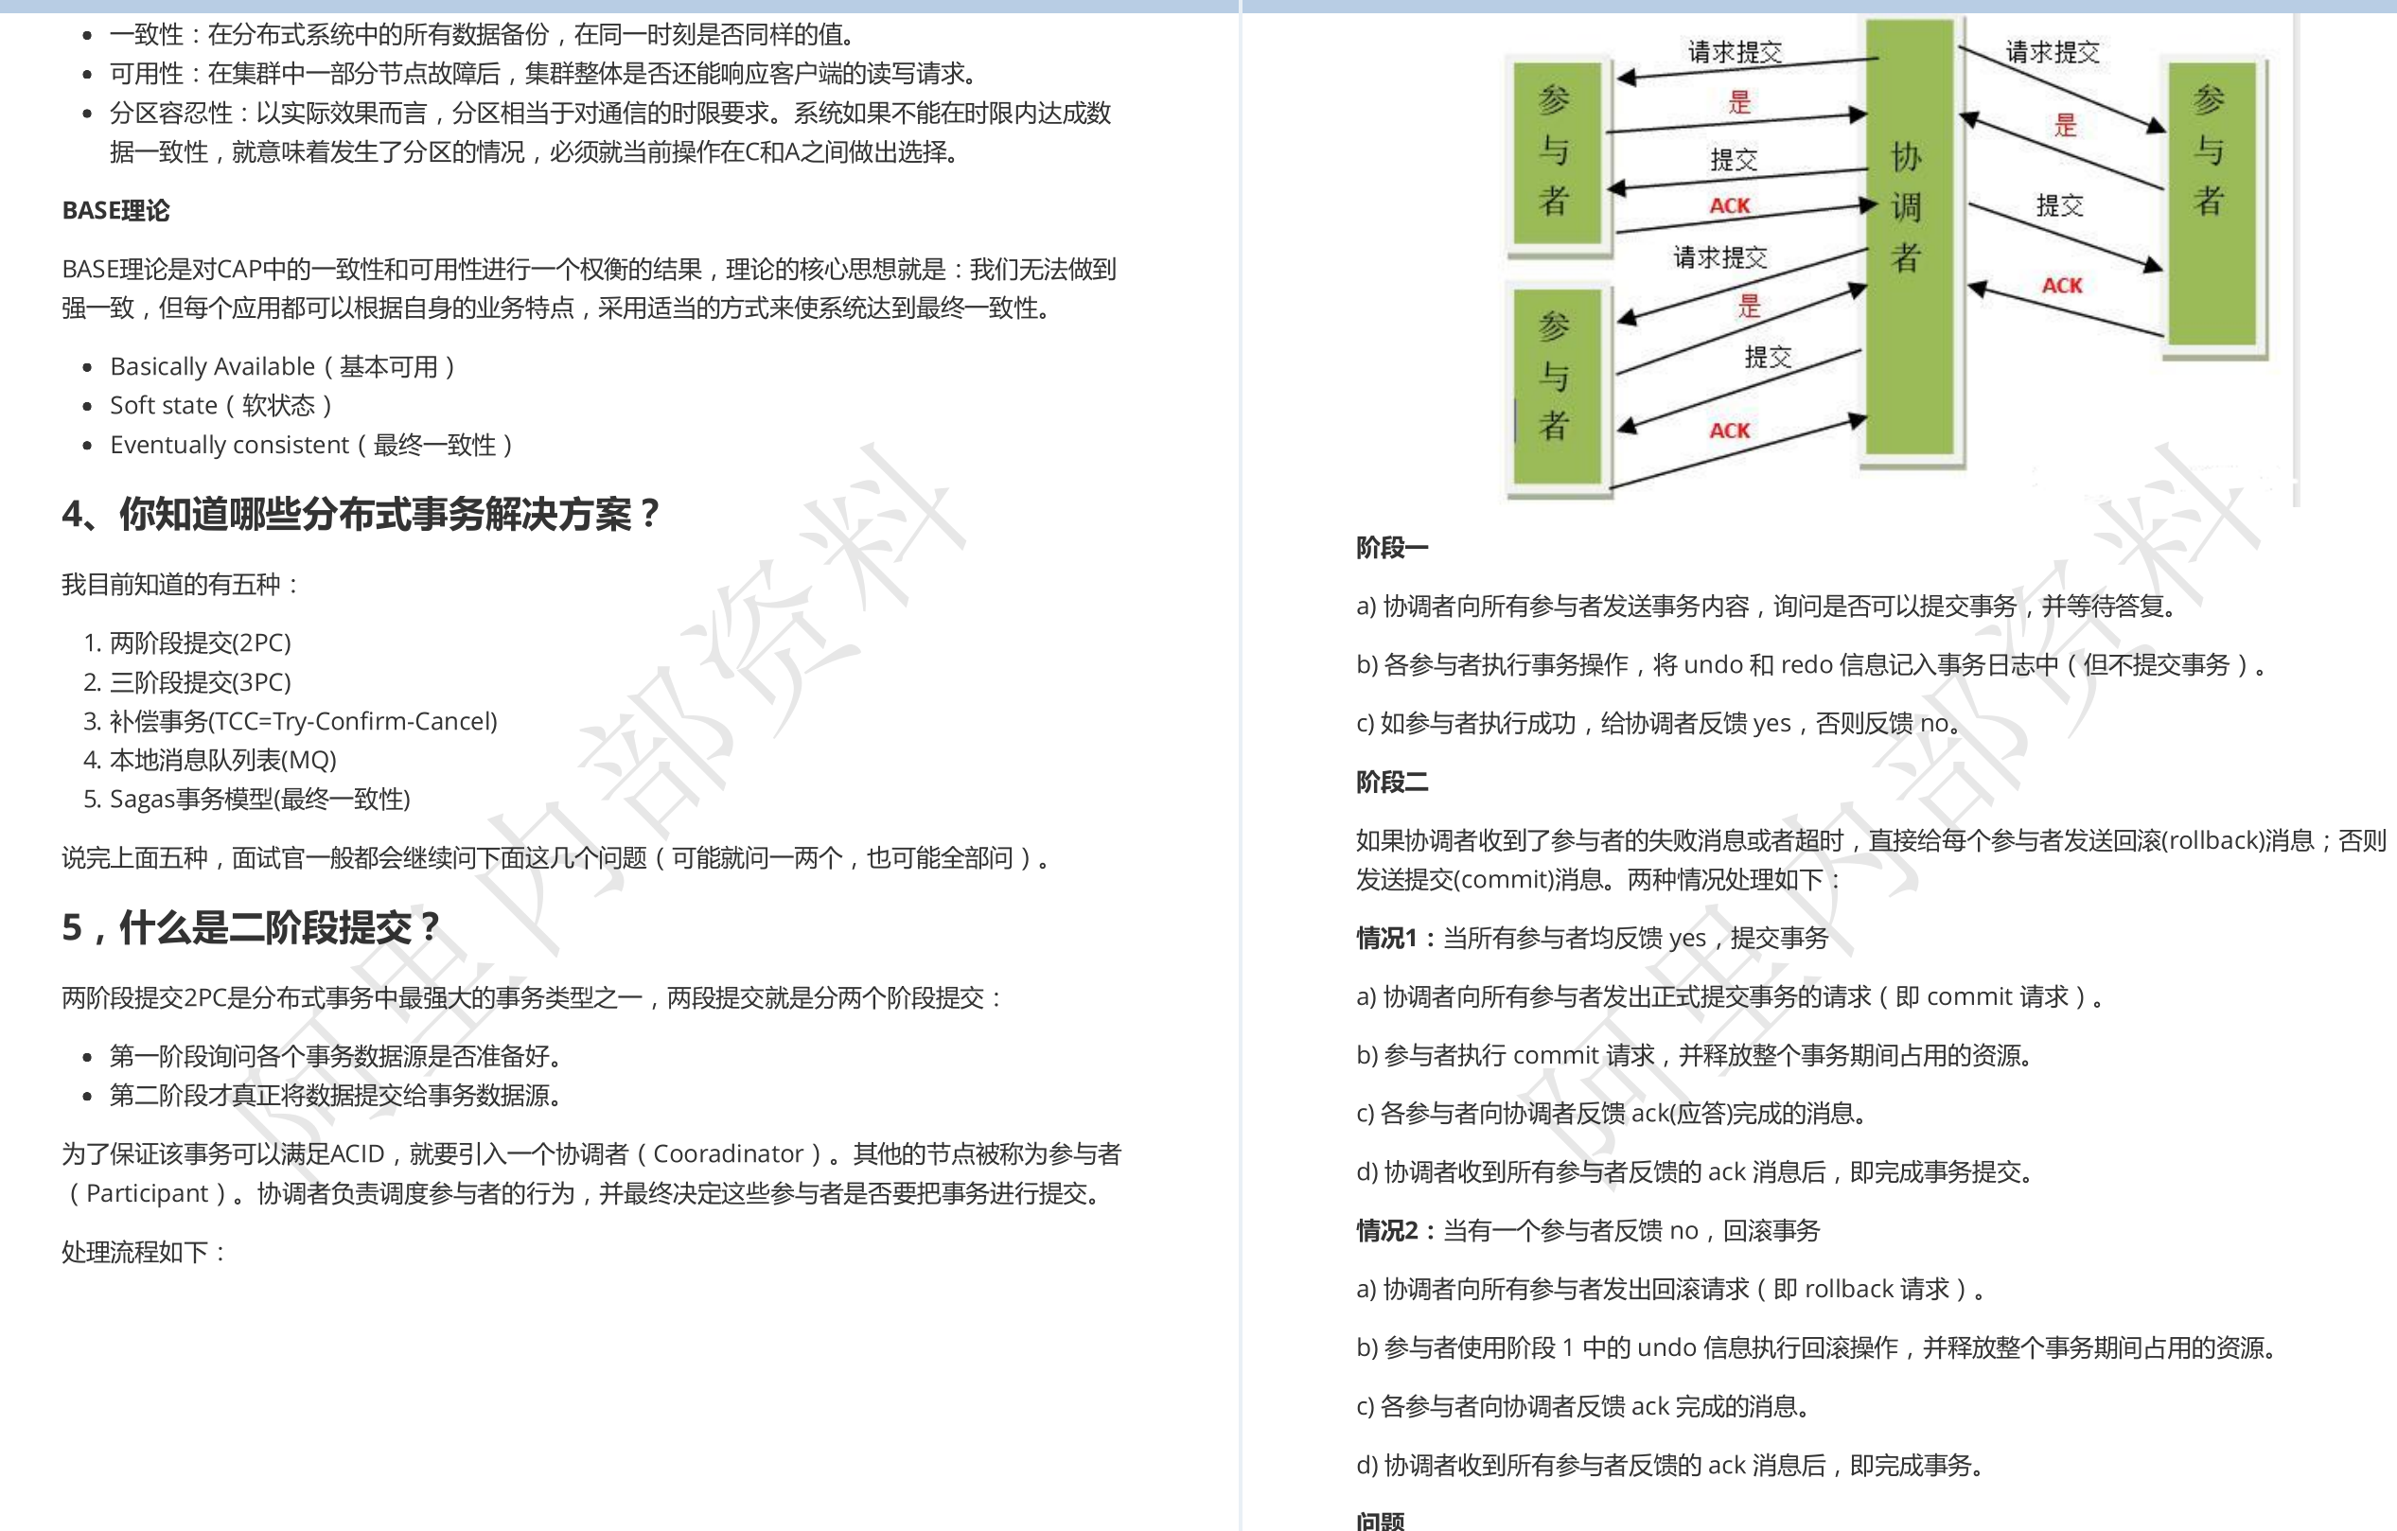Click the heading '4、你知道哪些分布式事务解决方案？'
This screenshot has height=1531, width=2397.
click(x=361, y=515)
